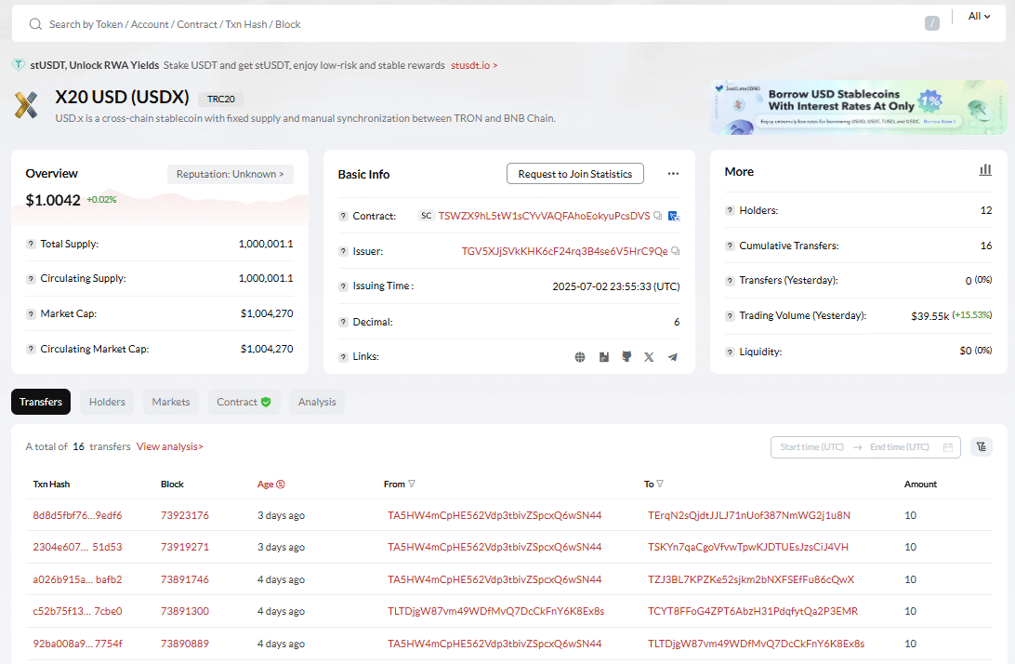The width and height of the screenshot is (1015, 664).
Task: Click the help icon beside Total Supply
Action: (31, 245)
